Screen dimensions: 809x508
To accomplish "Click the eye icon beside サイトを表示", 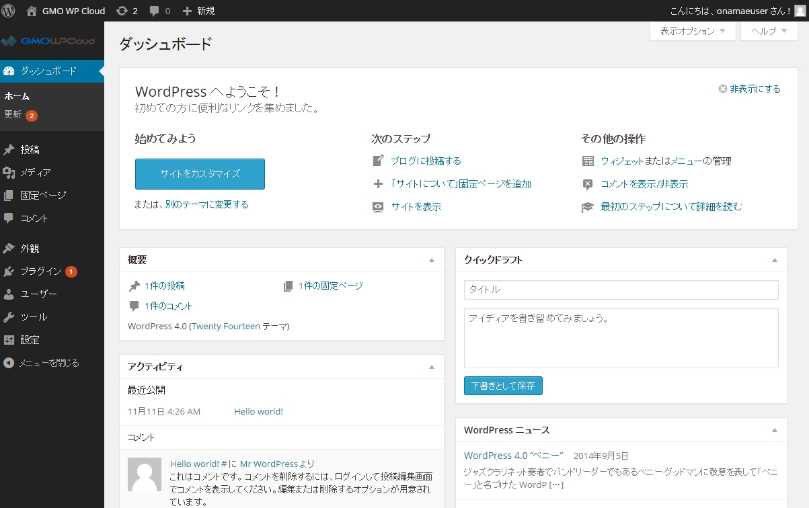I will [378, 207].
